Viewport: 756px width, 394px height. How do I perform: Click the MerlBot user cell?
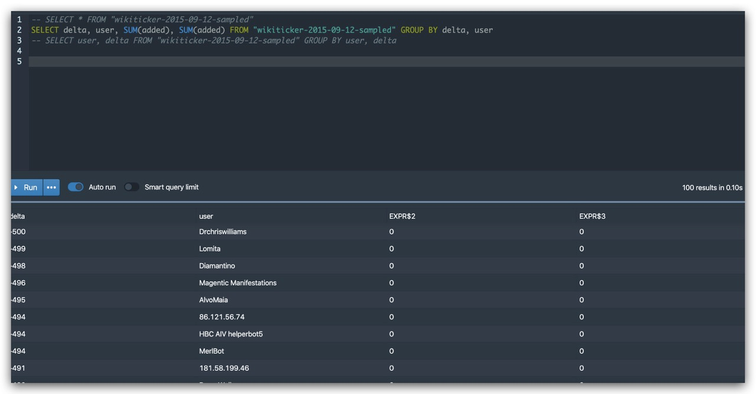coord(211,351)
